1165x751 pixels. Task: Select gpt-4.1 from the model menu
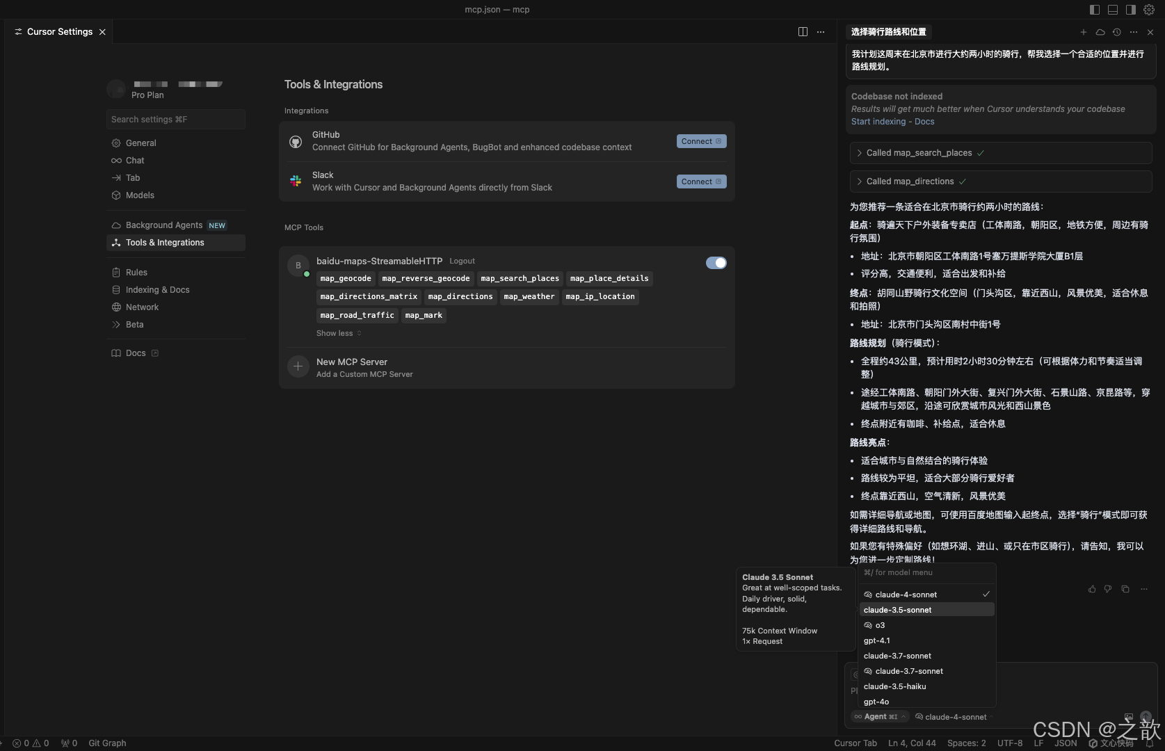click(927, 640)
